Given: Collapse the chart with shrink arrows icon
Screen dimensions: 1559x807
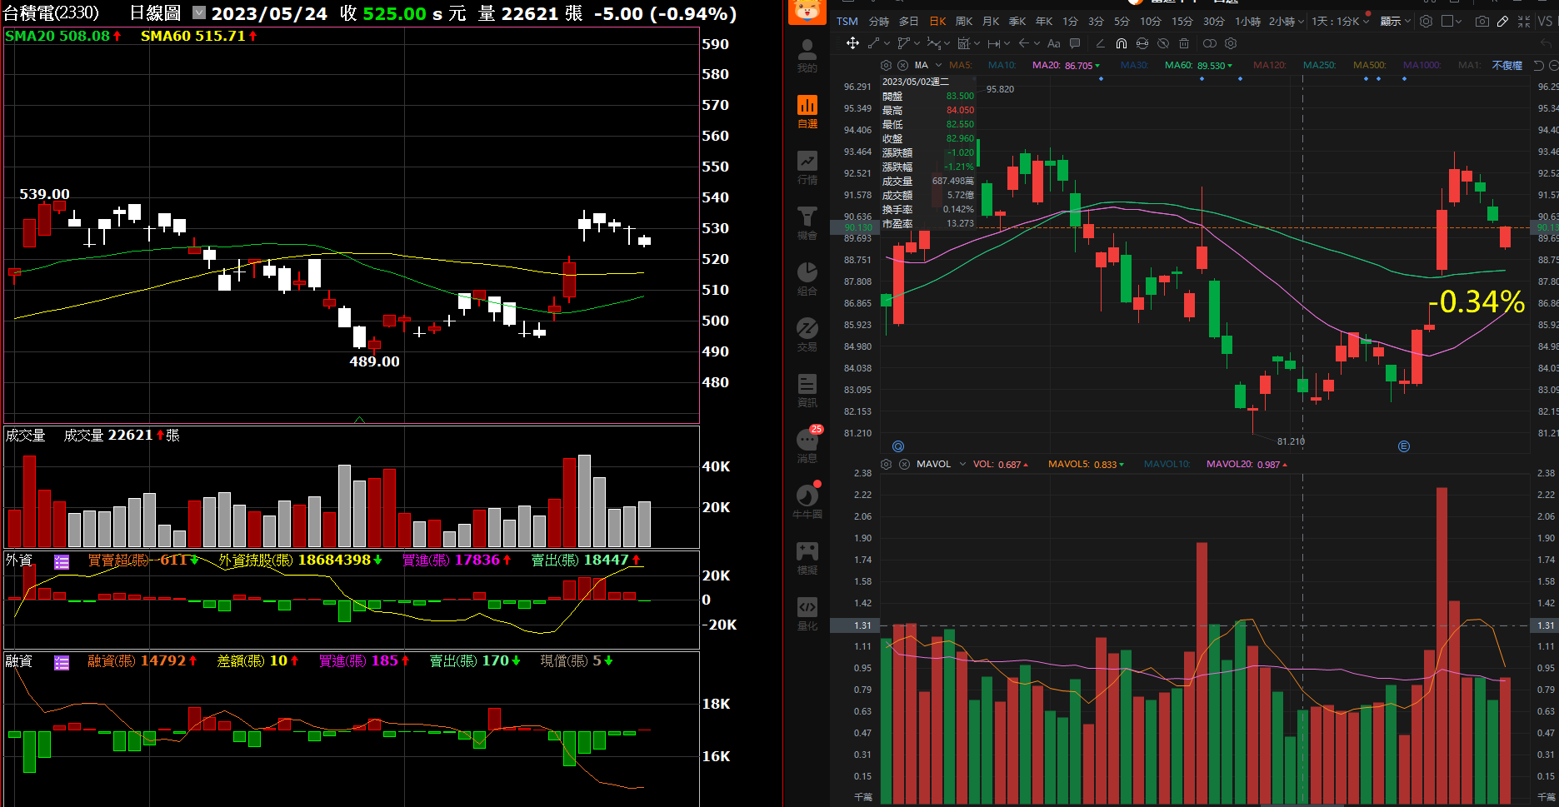Looking at the screenshot, I should [1524, 22].
